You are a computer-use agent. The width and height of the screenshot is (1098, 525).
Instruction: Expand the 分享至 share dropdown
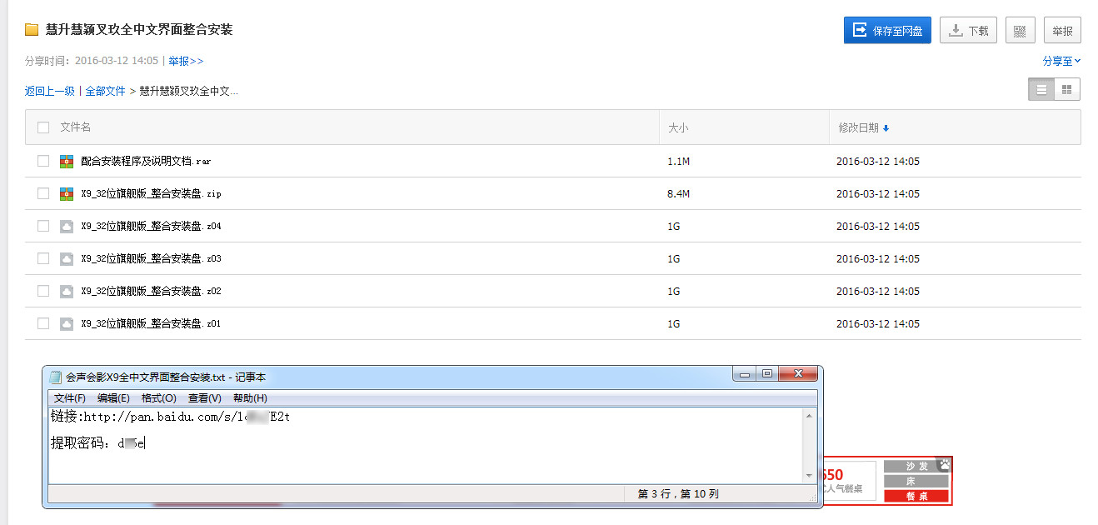1061,61
